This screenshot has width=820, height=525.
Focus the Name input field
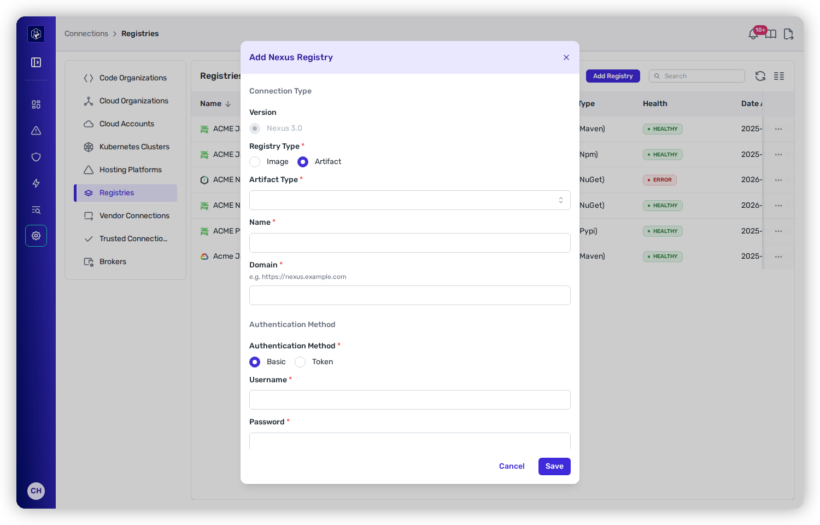[410, 243]
